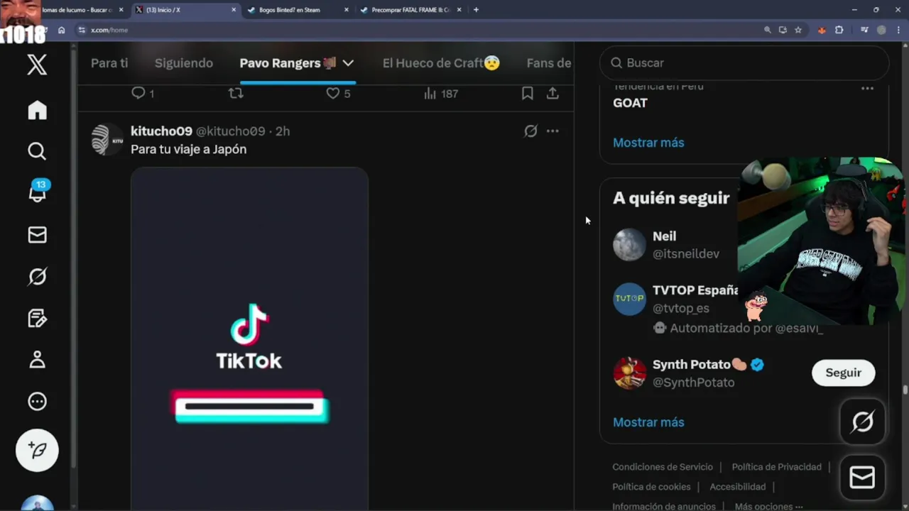This screenshot has height=511, width=909.
Task: Click the site info icon beside URL
Action: (x=82, y=30)
